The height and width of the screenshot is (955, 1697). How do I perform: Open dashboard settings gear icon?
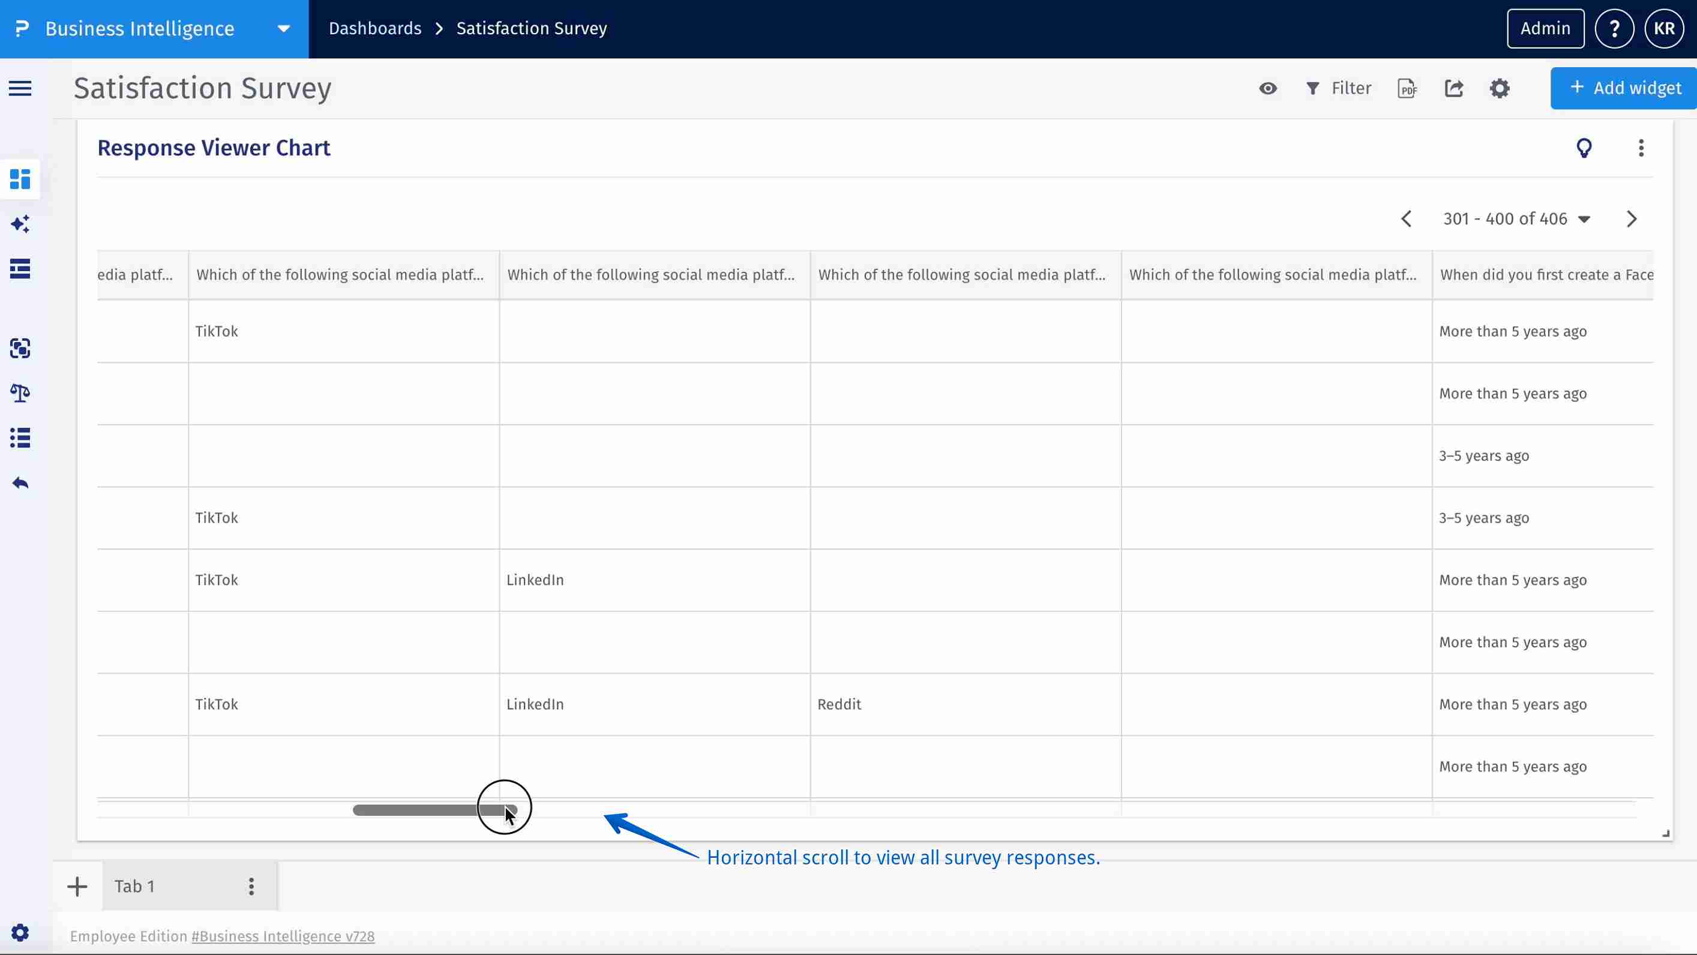[x=1500, y=88]
